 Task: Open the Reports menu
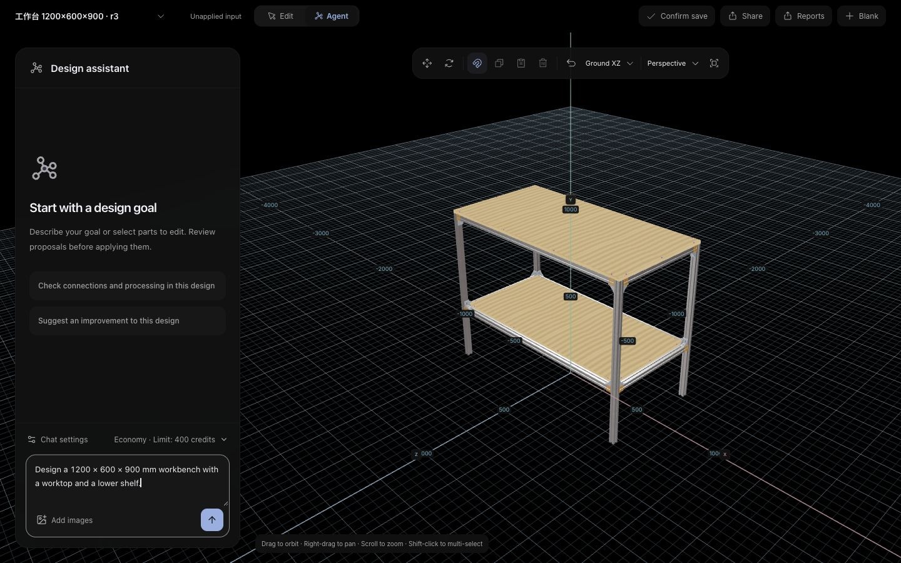(803, 16)
